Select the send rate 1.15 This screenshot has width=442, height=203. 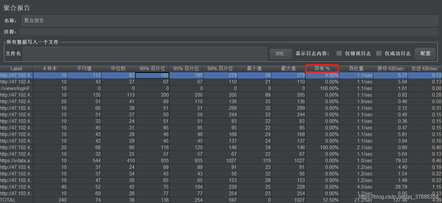pyautogui.click(x=436, y=187)
